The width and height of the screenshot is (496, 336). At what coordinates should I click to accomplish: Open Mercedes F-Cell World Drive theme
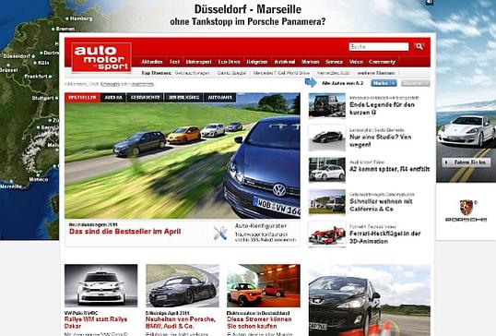tap(281, 73)
